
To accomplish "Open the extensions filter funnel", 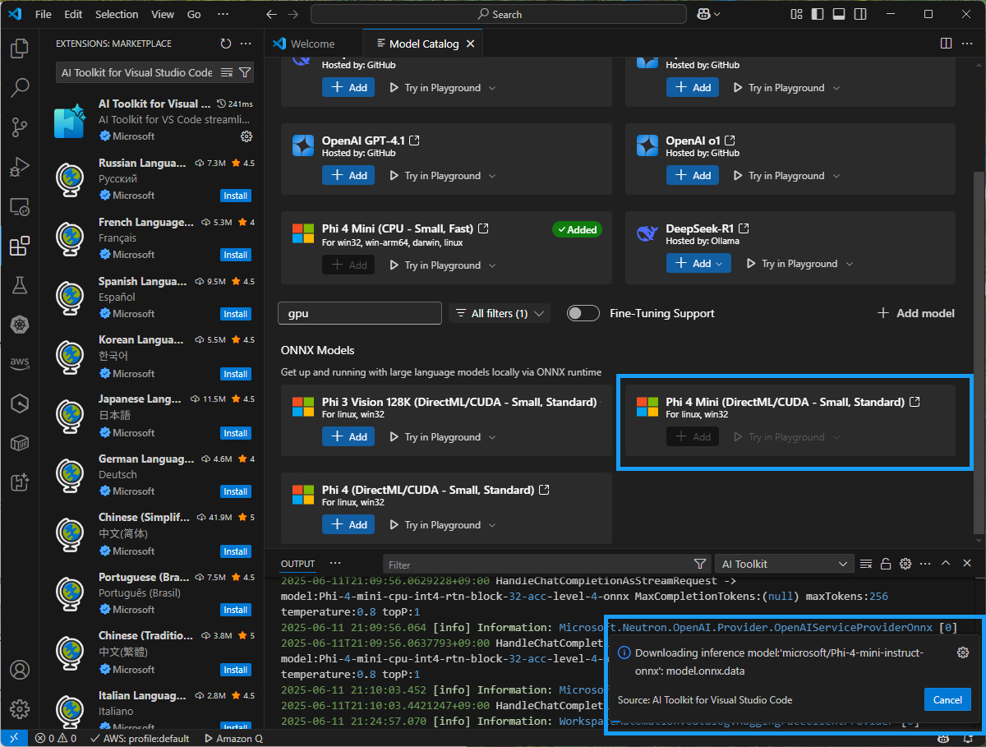I will [x=244, y=72].
